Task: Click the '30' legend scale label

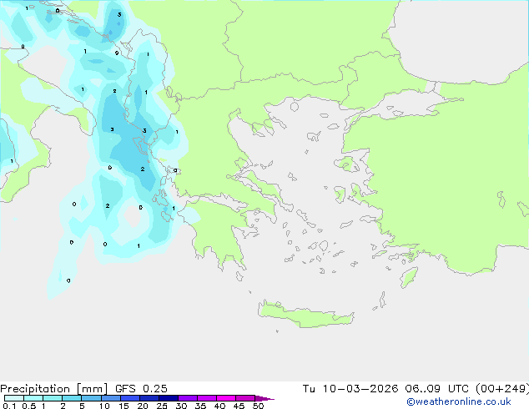Action: point(181,406)
